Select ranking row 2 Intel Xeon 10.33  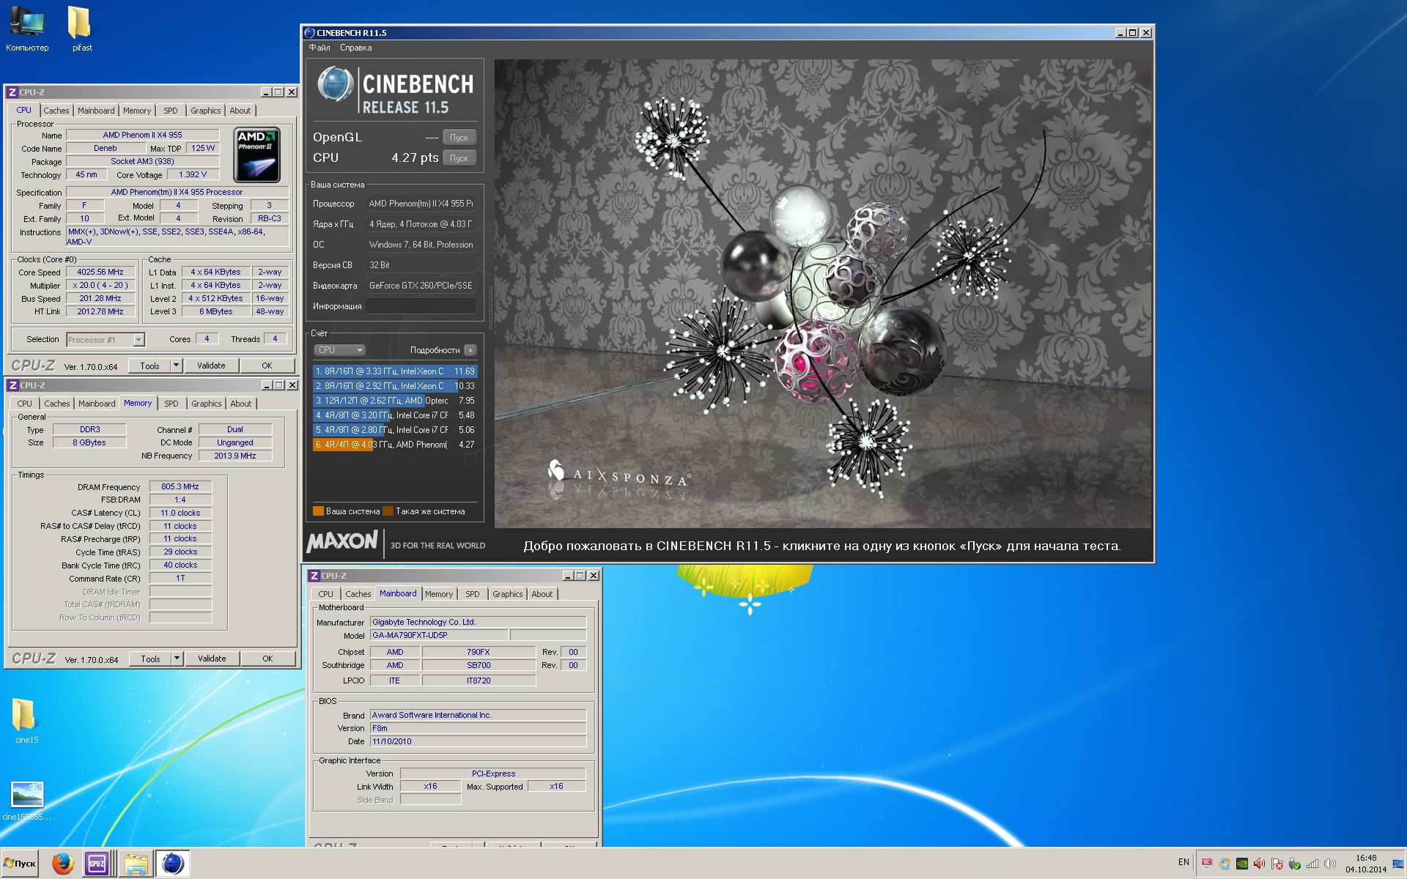click(x=394, y=386)
